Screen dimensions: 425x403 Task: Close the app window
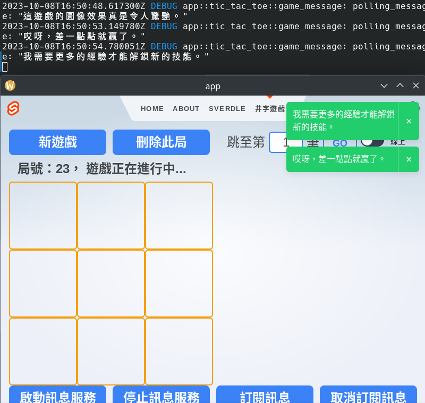click(x=416, y=86)
